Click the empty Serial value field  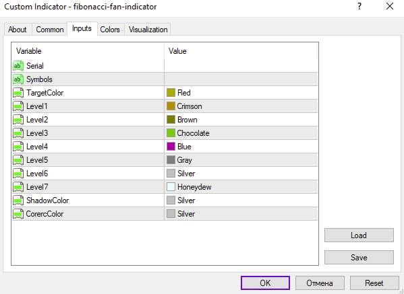(x=241, y=66)
